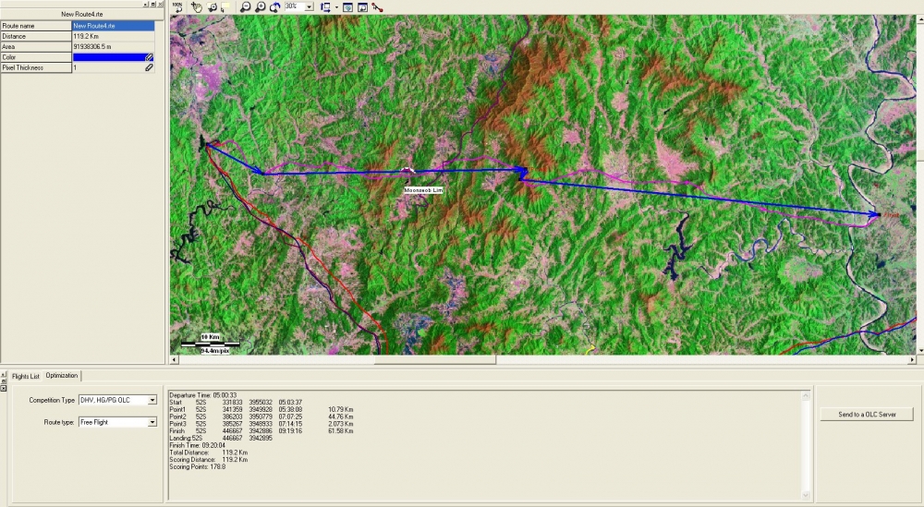Click the zoom out magnifier icon
Image resolution: width=924 pixels, height=507 pixels.
(245, 7)
